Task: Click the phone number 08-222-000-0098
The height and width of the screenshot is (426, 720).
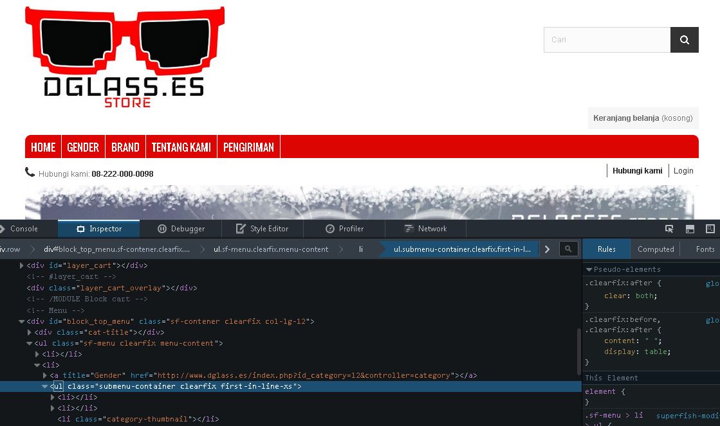Action: click(122, 173)
